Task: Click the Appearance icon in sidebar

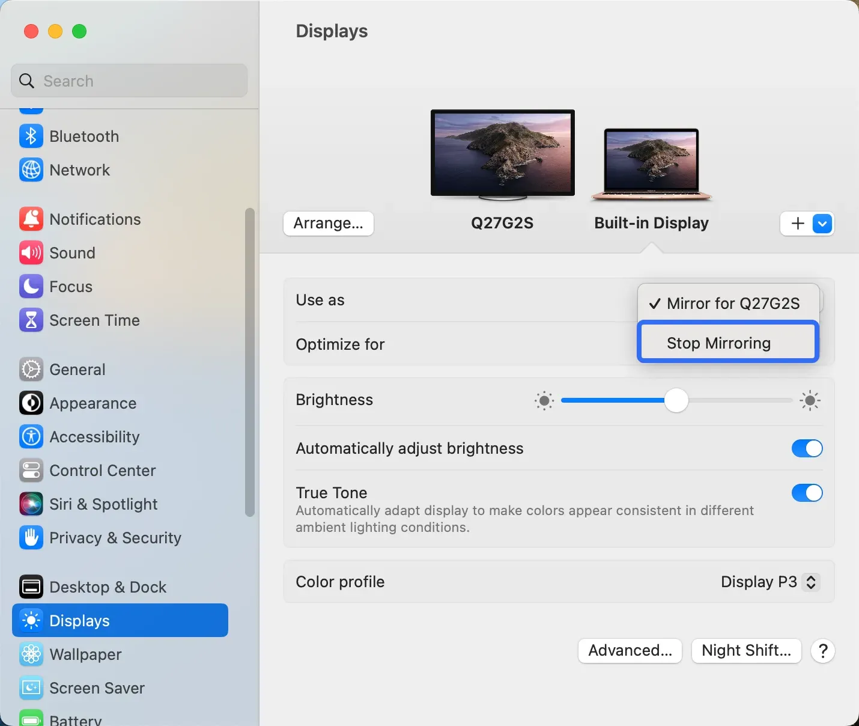Action: (31, 403)
